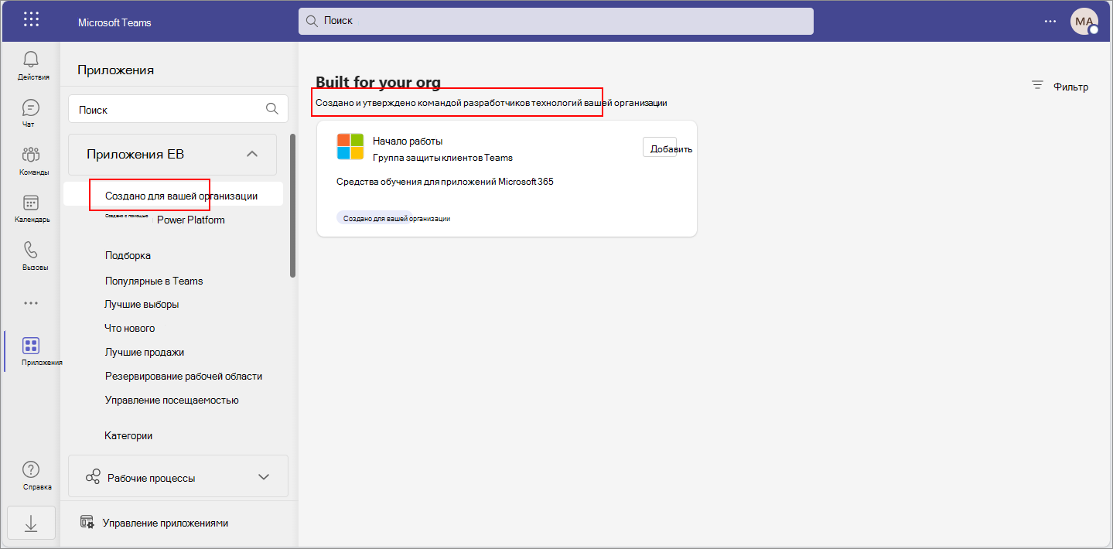
Task: Click Средства обучения для приложений Microsoft 365
Action: tap(445, 182)
